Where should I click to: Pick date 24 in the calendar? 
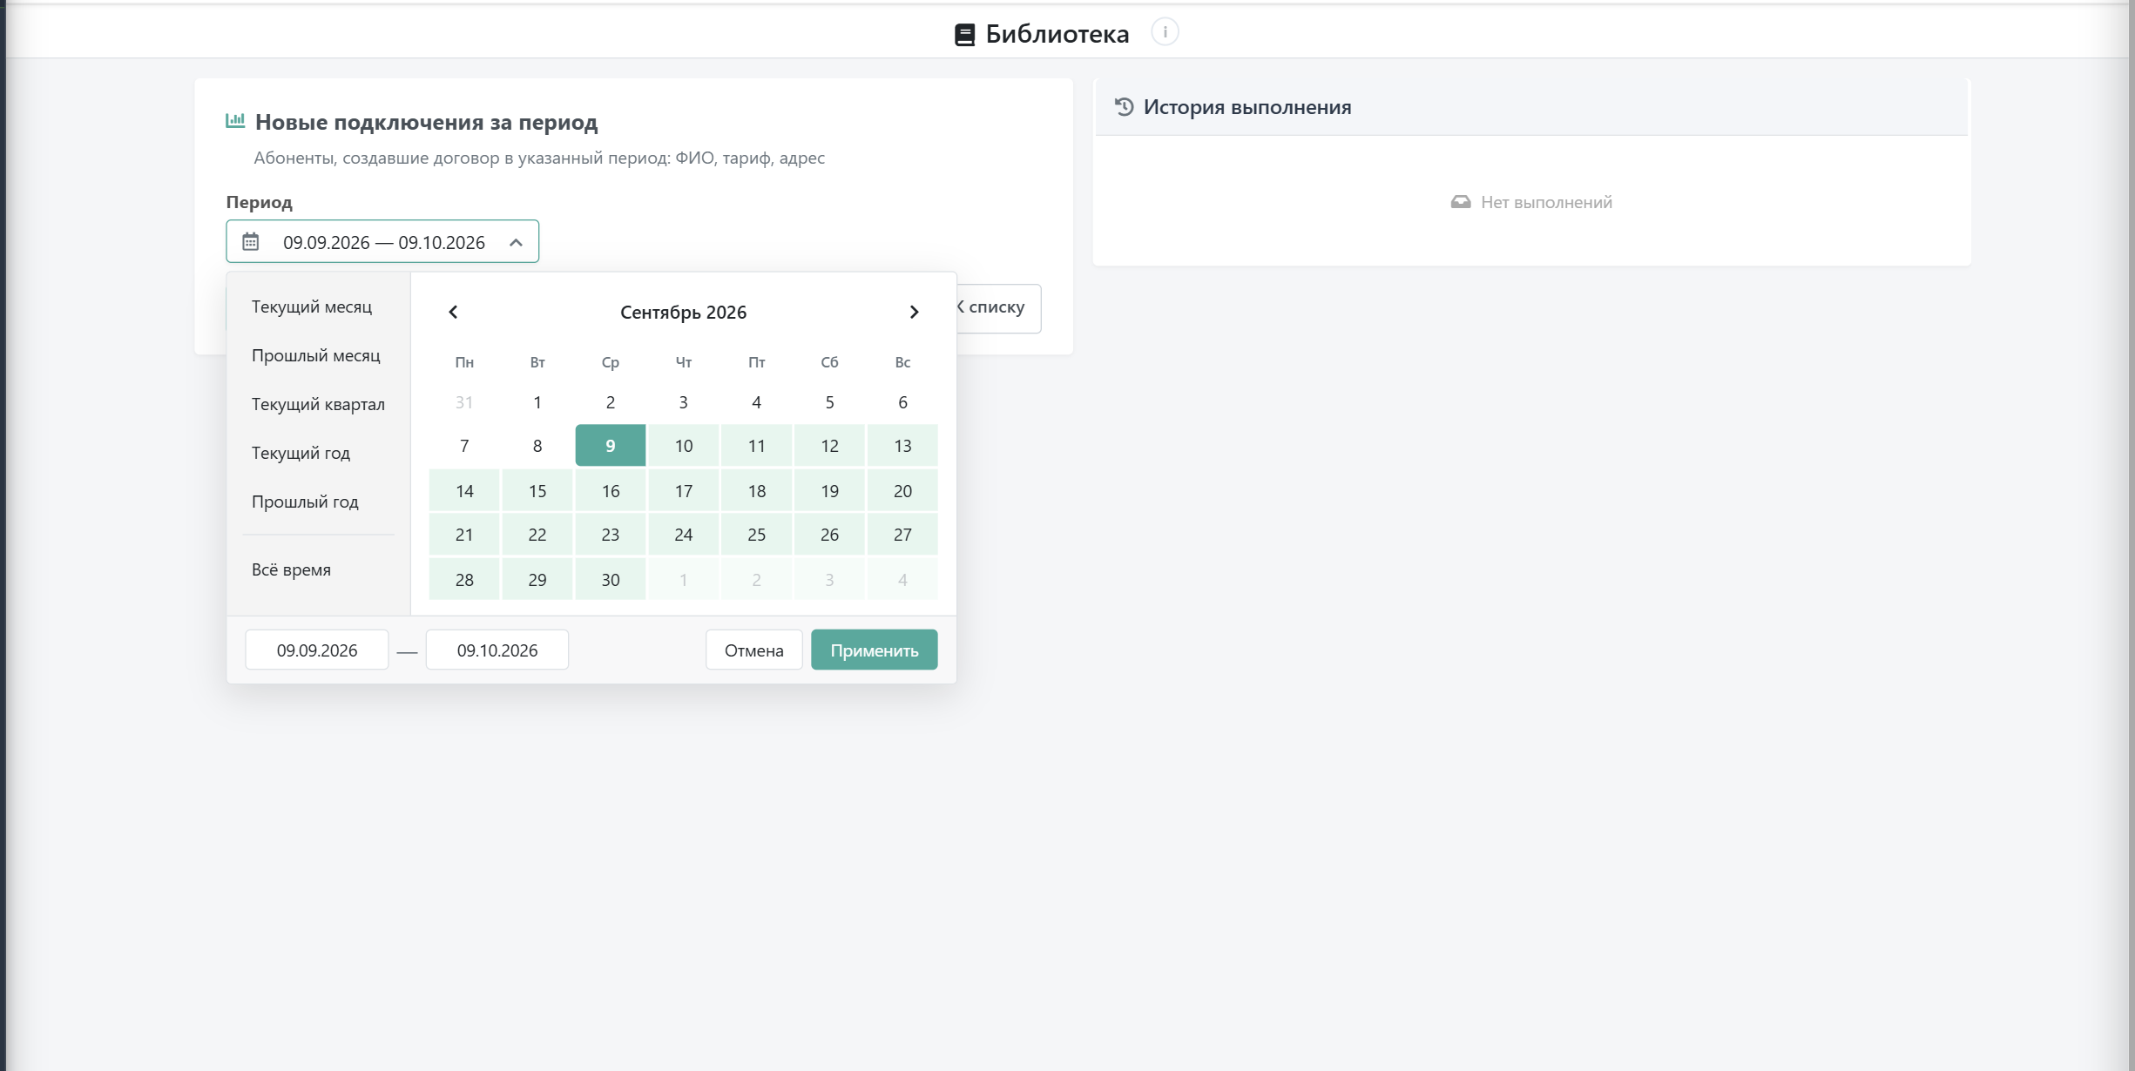tap(683, 534)
